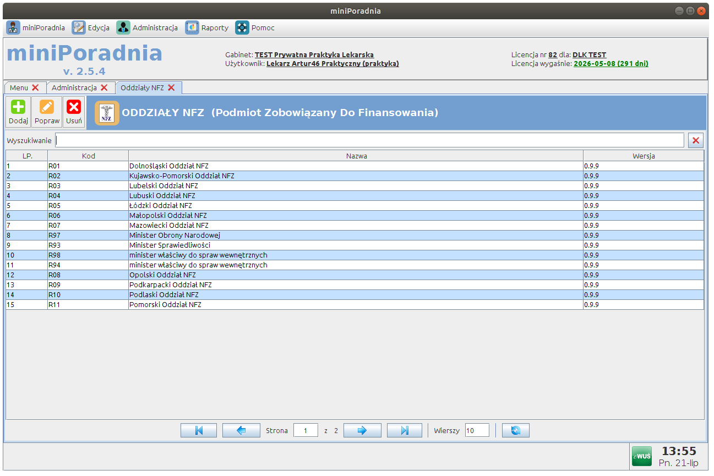The height and width of the screenshot is (476, 714).
Task: Open the Raporty menu
Action: tap(207, 28)
